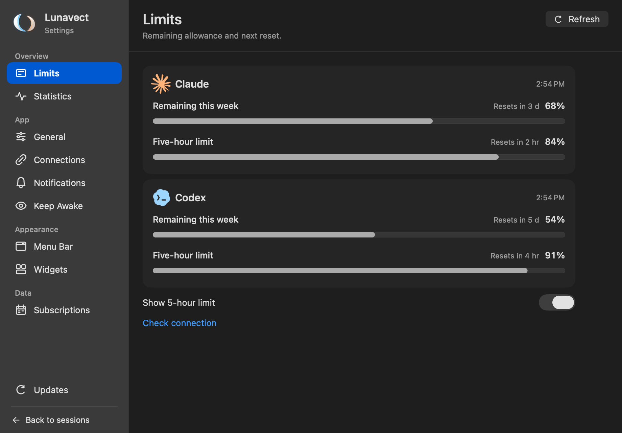The width and height of the screenshot is (622, 433).
Task: Click the Overview section header
Action: point(31,56)
